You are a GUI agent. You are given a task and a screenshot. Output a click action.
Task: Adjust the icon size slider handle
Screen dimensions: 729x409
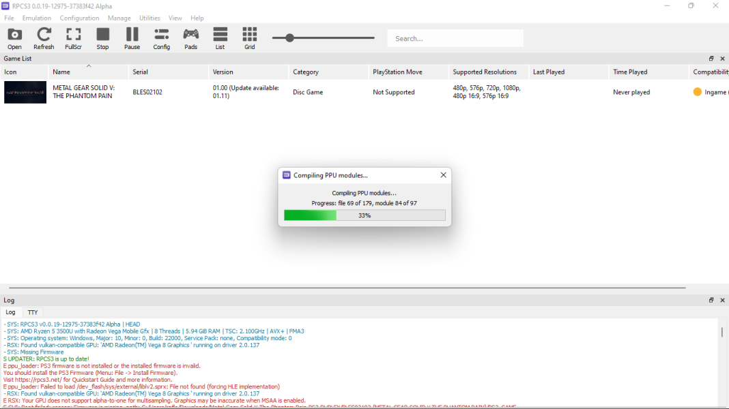point(289,38)
